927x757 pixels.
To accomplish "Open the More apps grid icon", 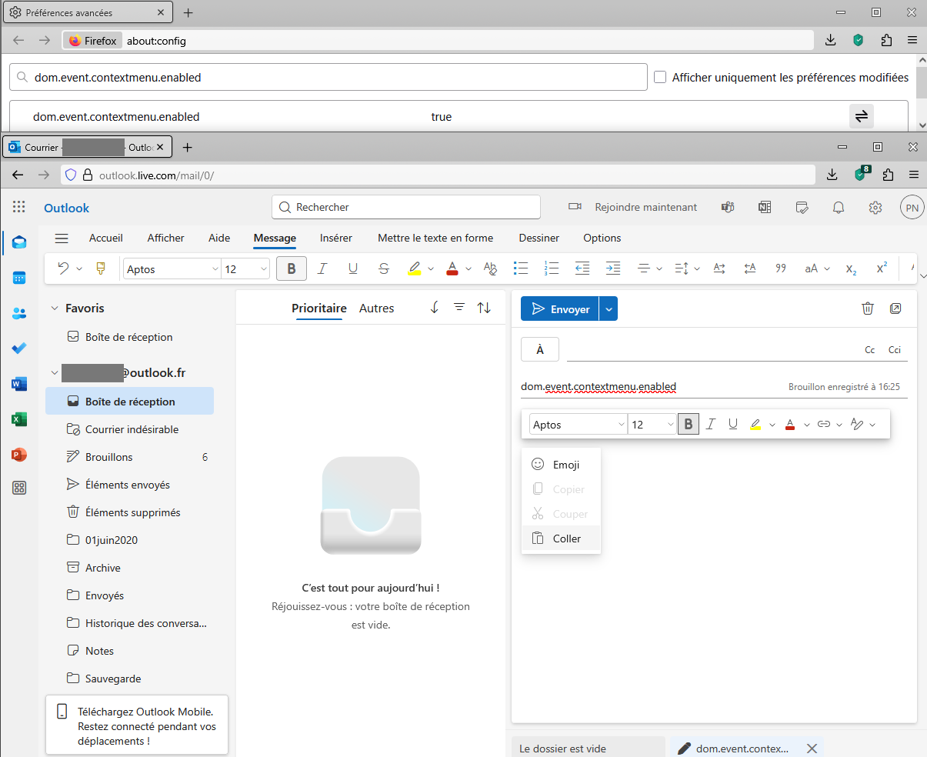I will [19, 488].
